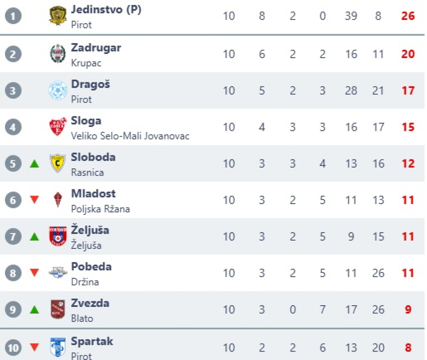Click the Zadrugar club crest
This screenshot has height=360, width=427.
tap(58, 54)
